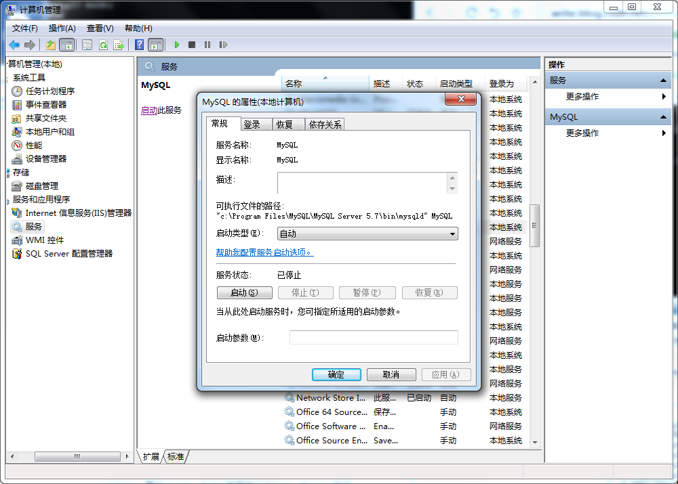Screen dimensions: 678x484
Task: Select 系统工具 in the tree
Action: tap(29, 78)
